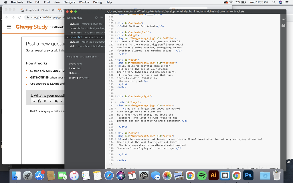Open Safari from the Dock
This screenshot has width=293, height=183.
pyautogui.click(x=109, y=176)
